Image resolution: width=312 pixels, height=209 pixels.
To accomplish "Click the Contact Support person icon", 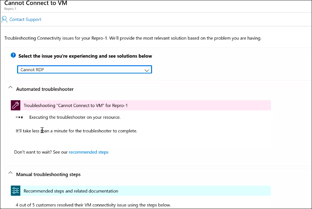I will pos(4,19).
